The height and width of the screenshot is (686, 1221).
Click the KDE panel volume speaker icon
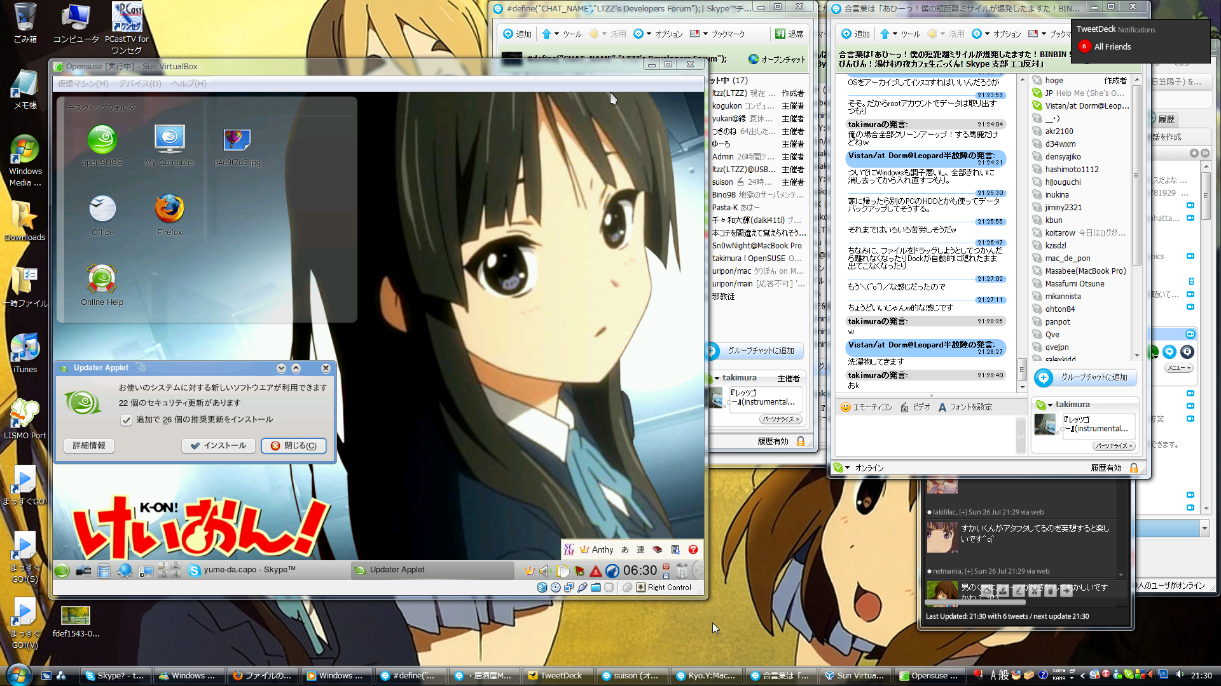point(545,570)
